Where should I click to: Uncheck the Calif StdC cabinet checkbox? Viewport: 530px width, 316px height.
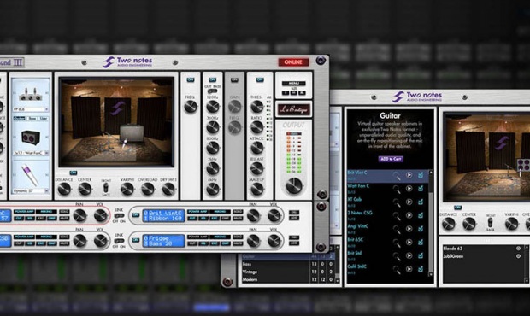[421, 269]
